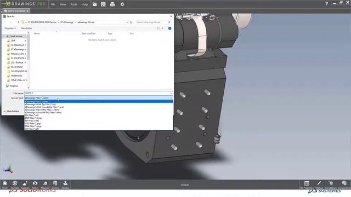Image resolution: width=351 pixels, height=197 pixels.
Task: Click the Print icon in top toolbar
Action: point(112,4)
